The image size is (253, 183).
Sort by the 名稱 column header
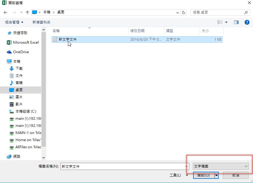(90, 31)
